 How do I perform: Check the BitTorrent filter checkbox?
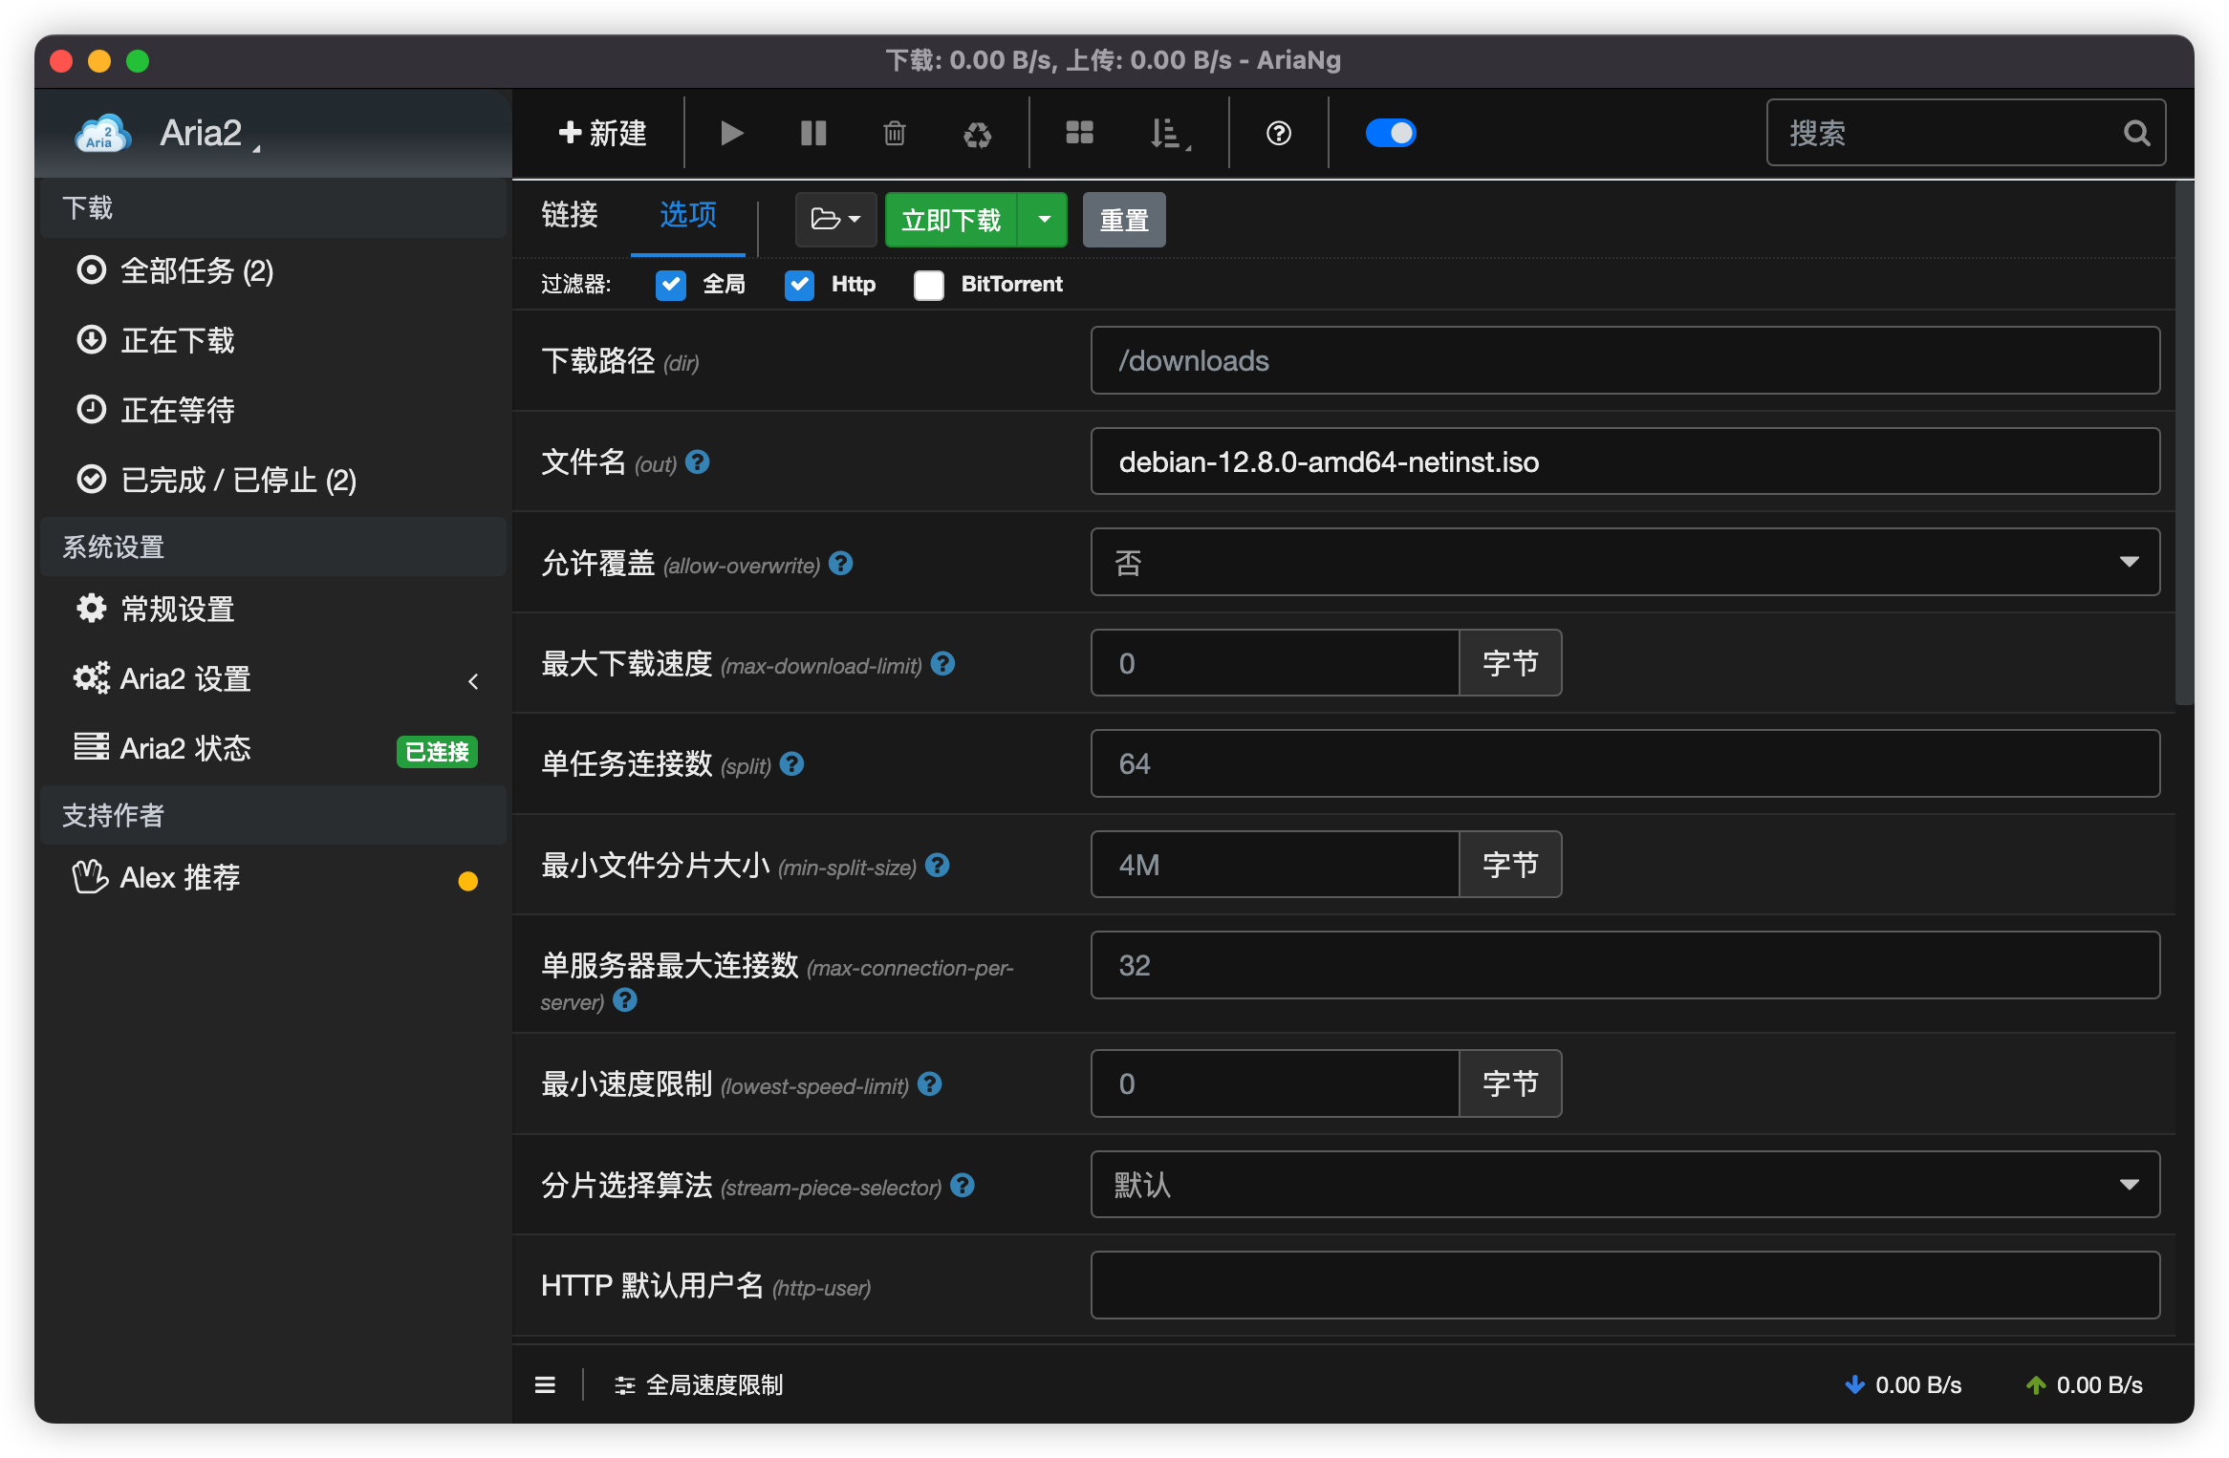929,285
